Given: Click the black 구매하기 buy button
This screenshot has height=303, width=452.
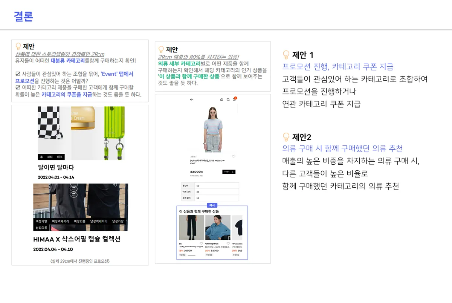Looking at the screenshot, I should tap(229, 172).
